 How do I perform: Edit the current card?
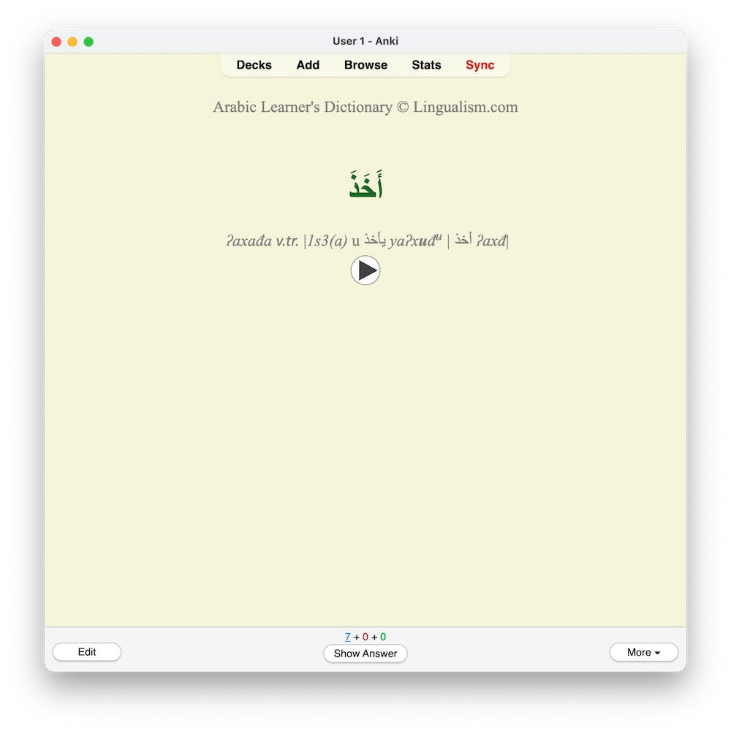click(x=86, y=652)
